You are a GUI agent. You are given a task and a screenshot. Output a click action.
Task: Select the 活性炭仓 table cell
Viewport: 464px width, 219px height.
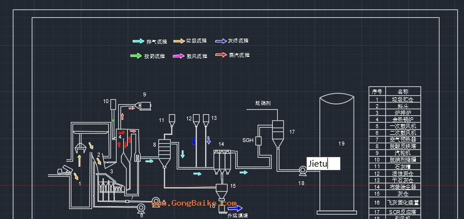tap(403, 173)
